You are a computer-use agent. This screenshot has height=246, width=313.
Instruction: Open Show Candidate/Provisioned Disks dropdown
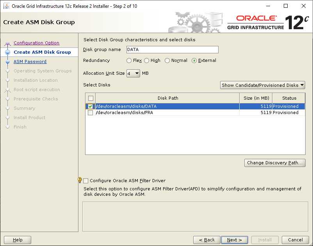[263, 85]
